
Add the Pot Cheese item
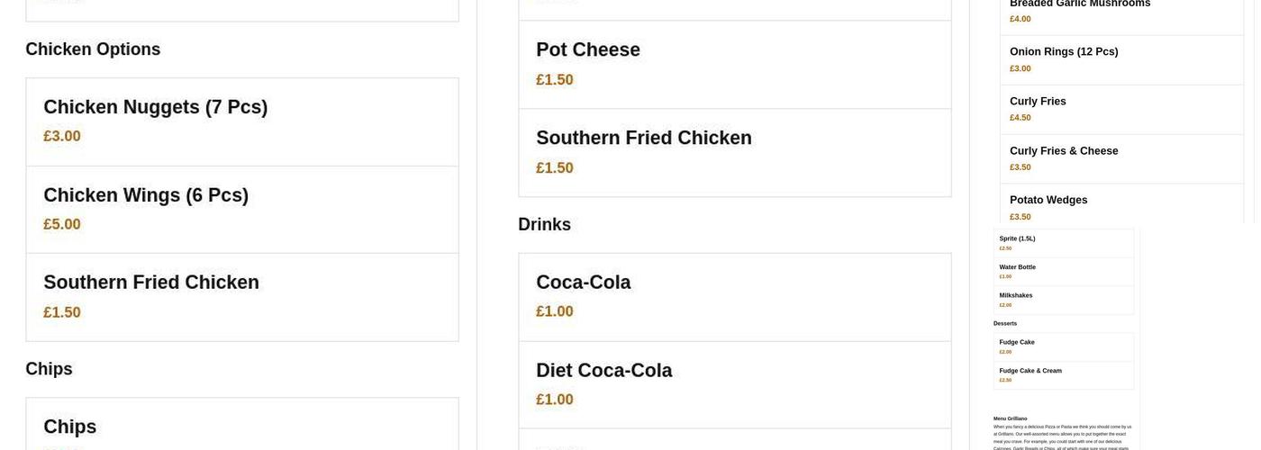(734, 64)
